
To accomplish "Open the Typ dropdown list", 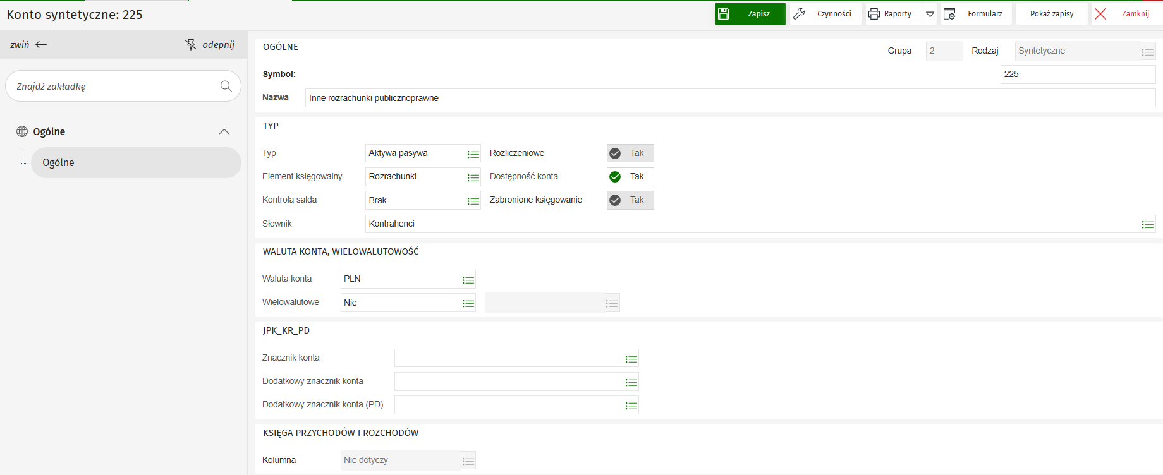I will coord(473,154).
